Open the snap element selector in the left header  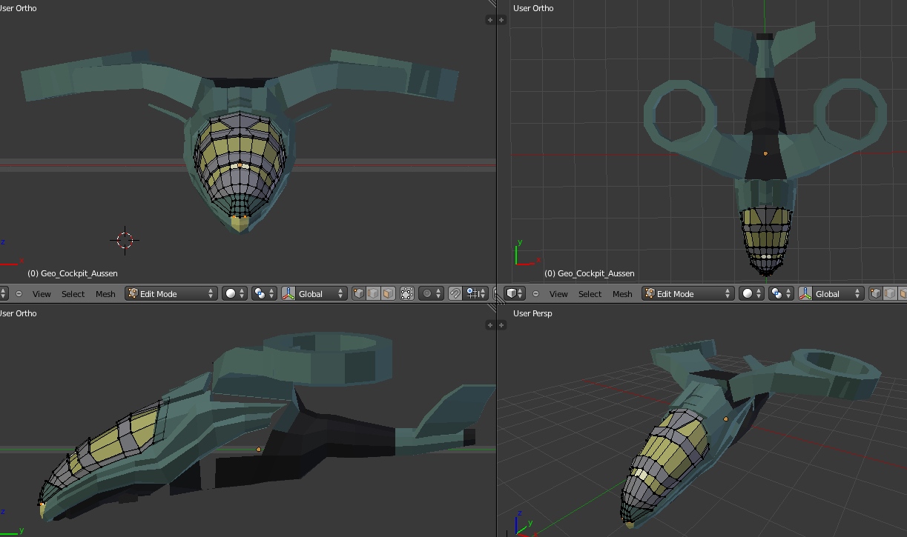pos(475,294)
